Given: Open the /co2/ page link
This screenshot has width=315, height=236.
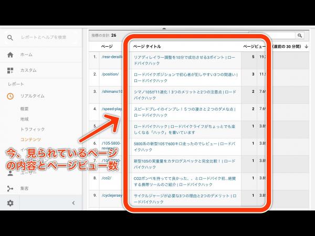Looking at the screenshot, I should 106,178.
